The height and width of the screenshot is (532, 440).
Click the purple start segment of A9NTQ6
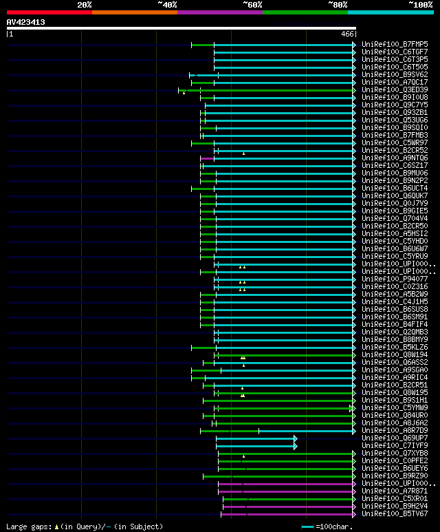207,158
